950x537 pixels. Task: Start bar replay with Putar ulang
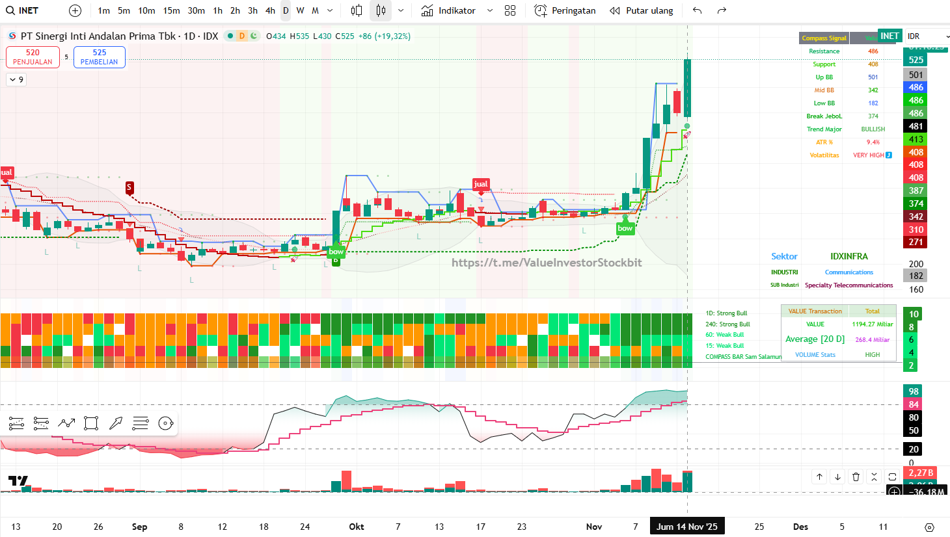click(642, 10)
